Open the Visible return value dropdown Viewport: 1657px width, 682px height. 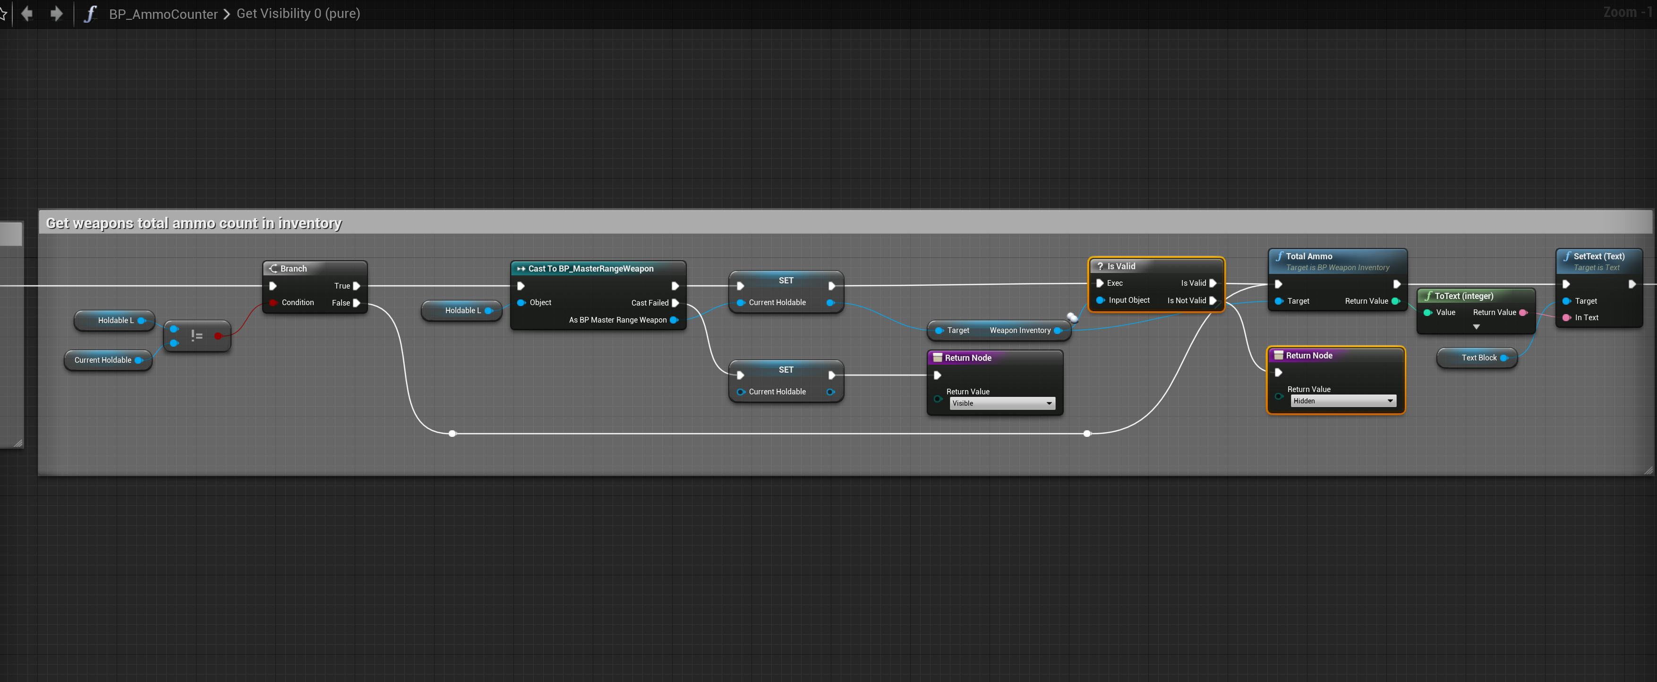click(1002, 403)
